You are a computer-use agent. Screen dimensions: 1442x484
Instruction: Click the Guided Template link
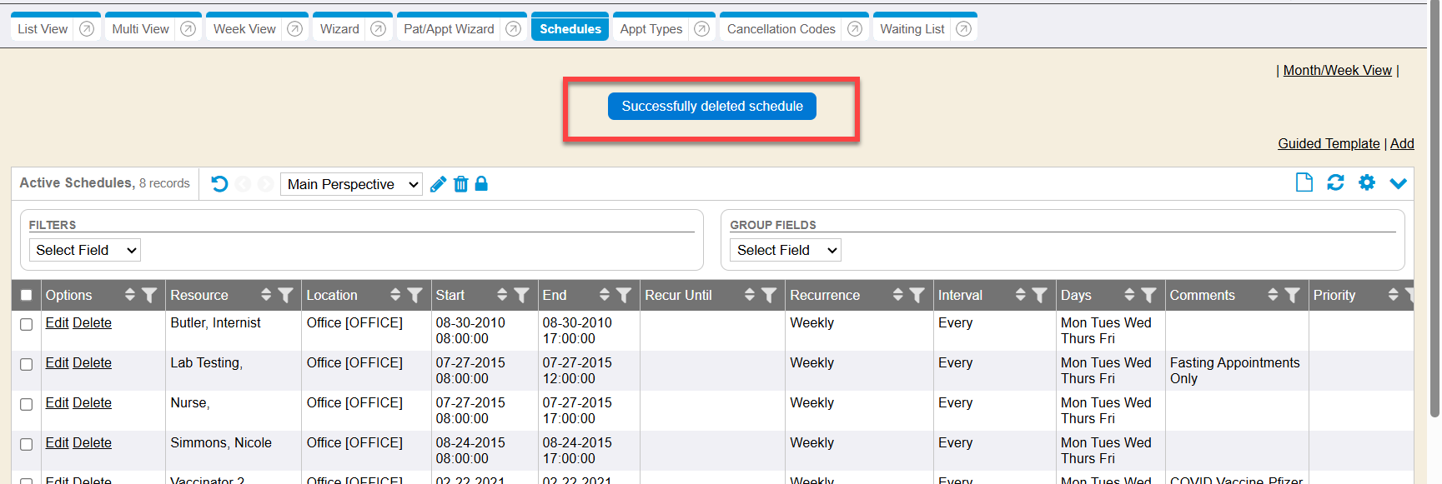tap(1328, 143)
